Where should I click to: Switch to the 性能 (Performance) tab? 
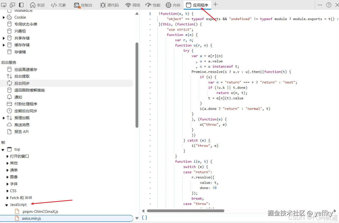(x=153, y=5)
